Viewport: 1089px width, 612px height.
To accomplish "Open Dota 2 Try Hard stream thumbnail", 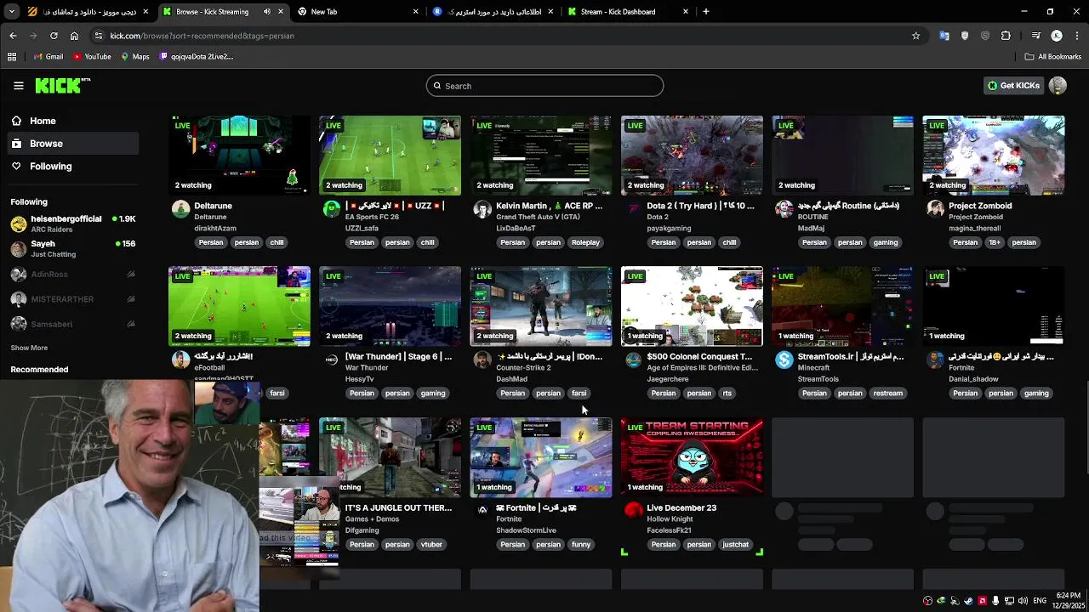I will point(692,155).
